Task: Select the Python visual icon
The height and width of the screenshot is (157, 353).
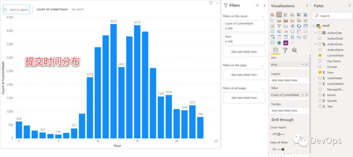Action: click(299, 37)
